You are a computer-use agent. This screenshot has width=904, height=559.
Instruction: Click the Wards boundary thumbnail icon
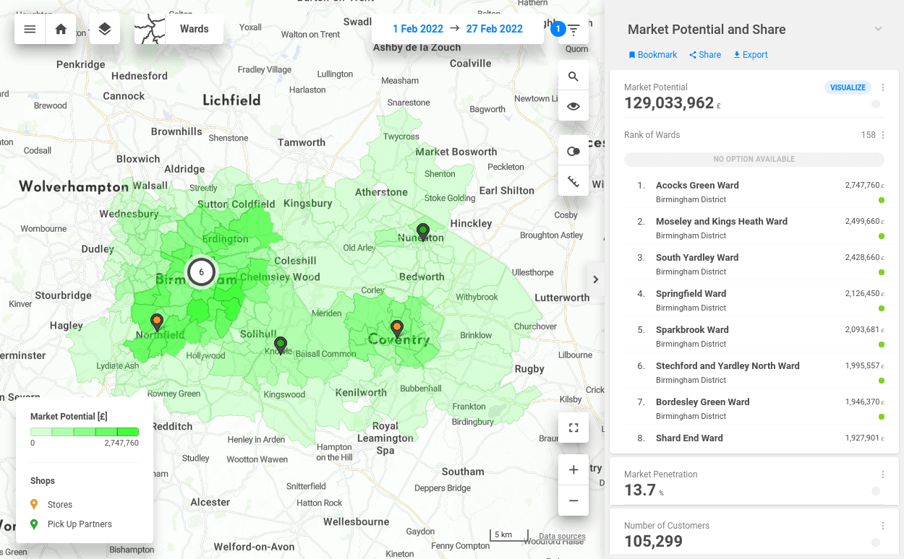tap(151, 29)
